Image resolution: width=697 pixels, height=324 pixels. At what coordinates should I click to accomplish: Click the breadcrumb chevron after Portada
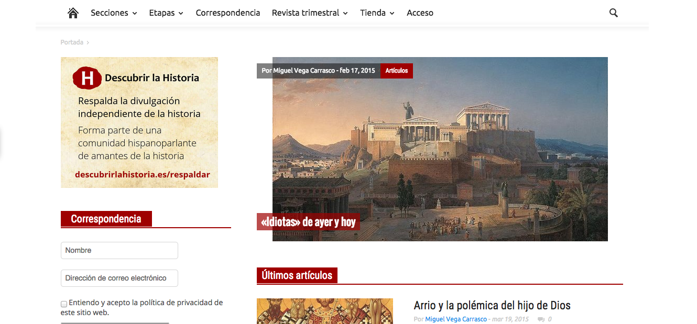tap(88, 42)
